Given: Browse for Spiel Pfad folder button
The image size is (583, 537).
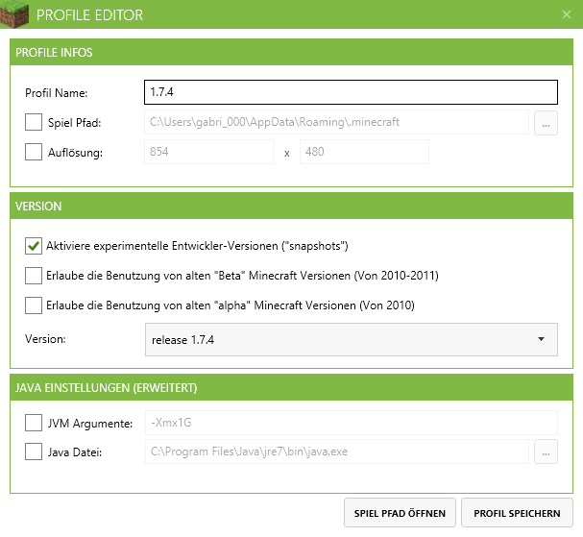Looking at the screenshot, I should (x=546, y=123).
